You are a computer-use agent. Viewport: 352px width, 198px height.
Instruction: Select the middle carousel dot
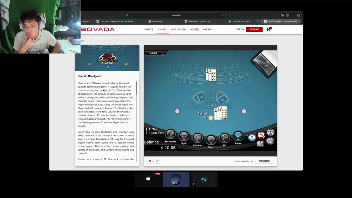pos(108,67)
